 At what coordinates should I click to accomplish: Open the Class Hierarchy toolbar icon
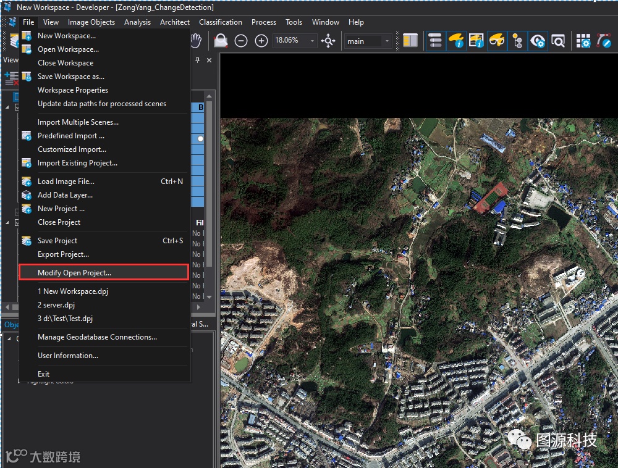[x=517, y=41]
